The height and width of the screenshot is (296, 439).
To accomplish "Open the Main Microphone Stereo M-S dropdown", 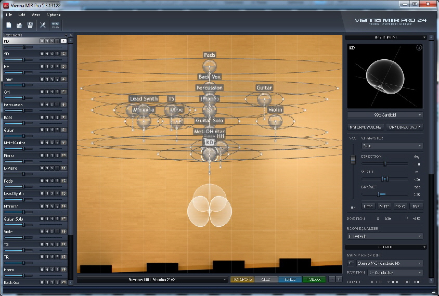I will tap(390, 263).
